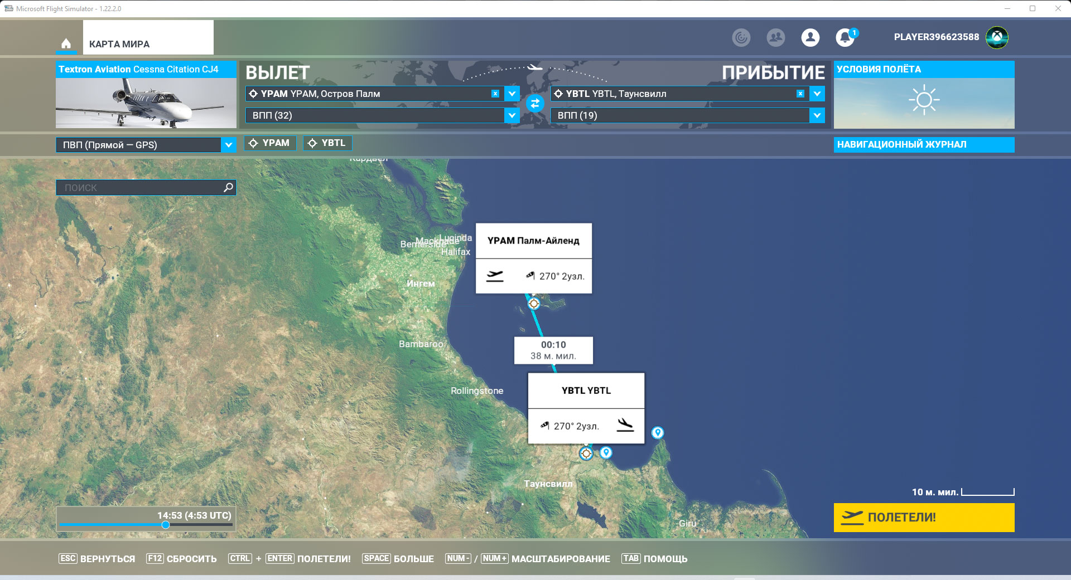Open the НАВИГАЦИОННЫЙ ЖУРНАЛ nav log

tap(924, 144)
